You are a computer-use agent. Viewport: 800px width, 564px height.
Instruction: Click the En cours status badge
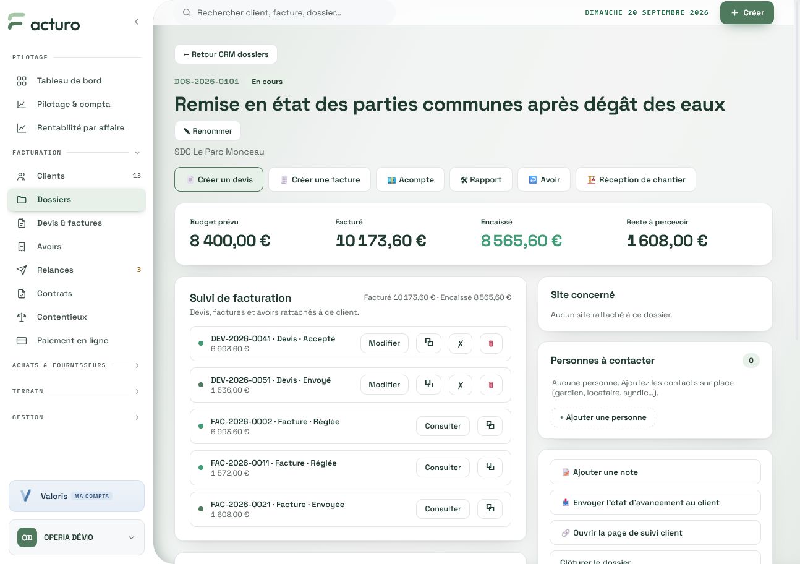coord(267,82)
